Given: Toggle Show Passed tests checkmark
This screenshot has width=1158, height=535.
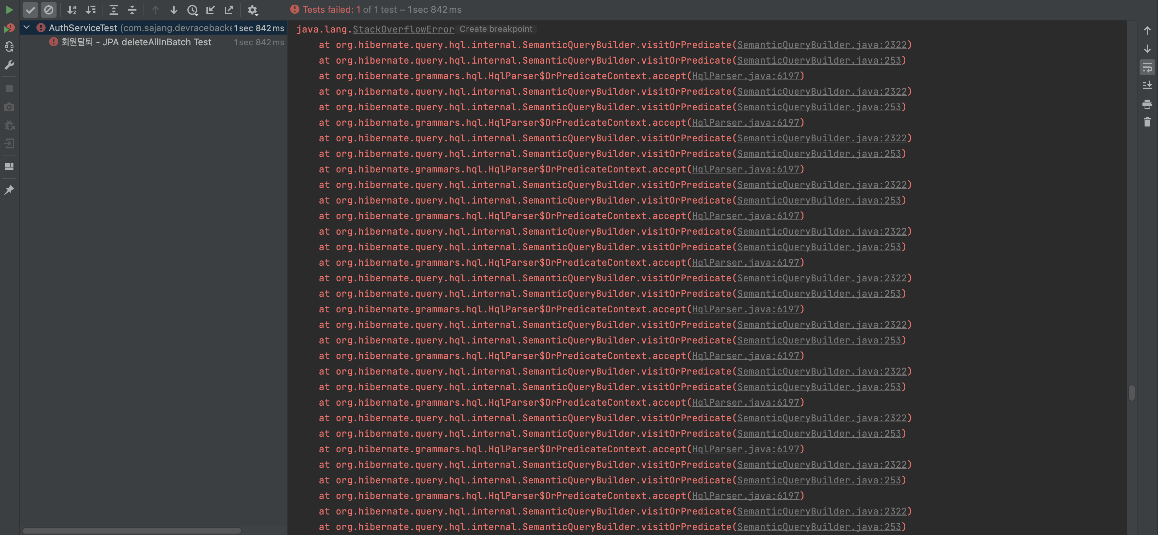Looking at the screenshot, I should pos(30,10).
